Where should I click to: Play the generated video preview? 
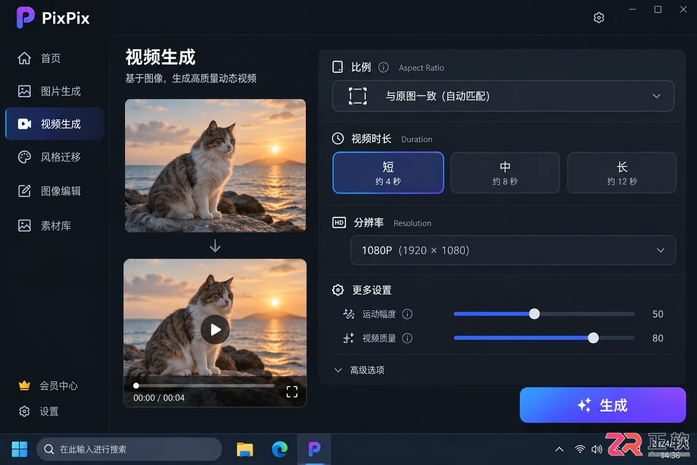click(x=215, y=329)
